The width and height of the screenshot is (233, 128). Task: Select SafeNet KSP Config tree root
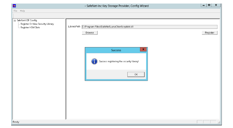coord(27,20)
